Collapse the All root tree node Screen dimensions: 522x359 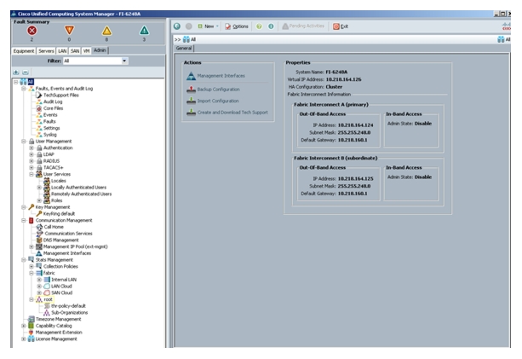click(15, 82)
